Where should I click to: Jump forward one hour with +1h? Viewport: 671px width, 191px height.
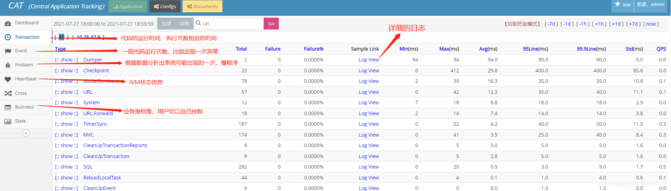pyautogui.click(x=599, y=24)
